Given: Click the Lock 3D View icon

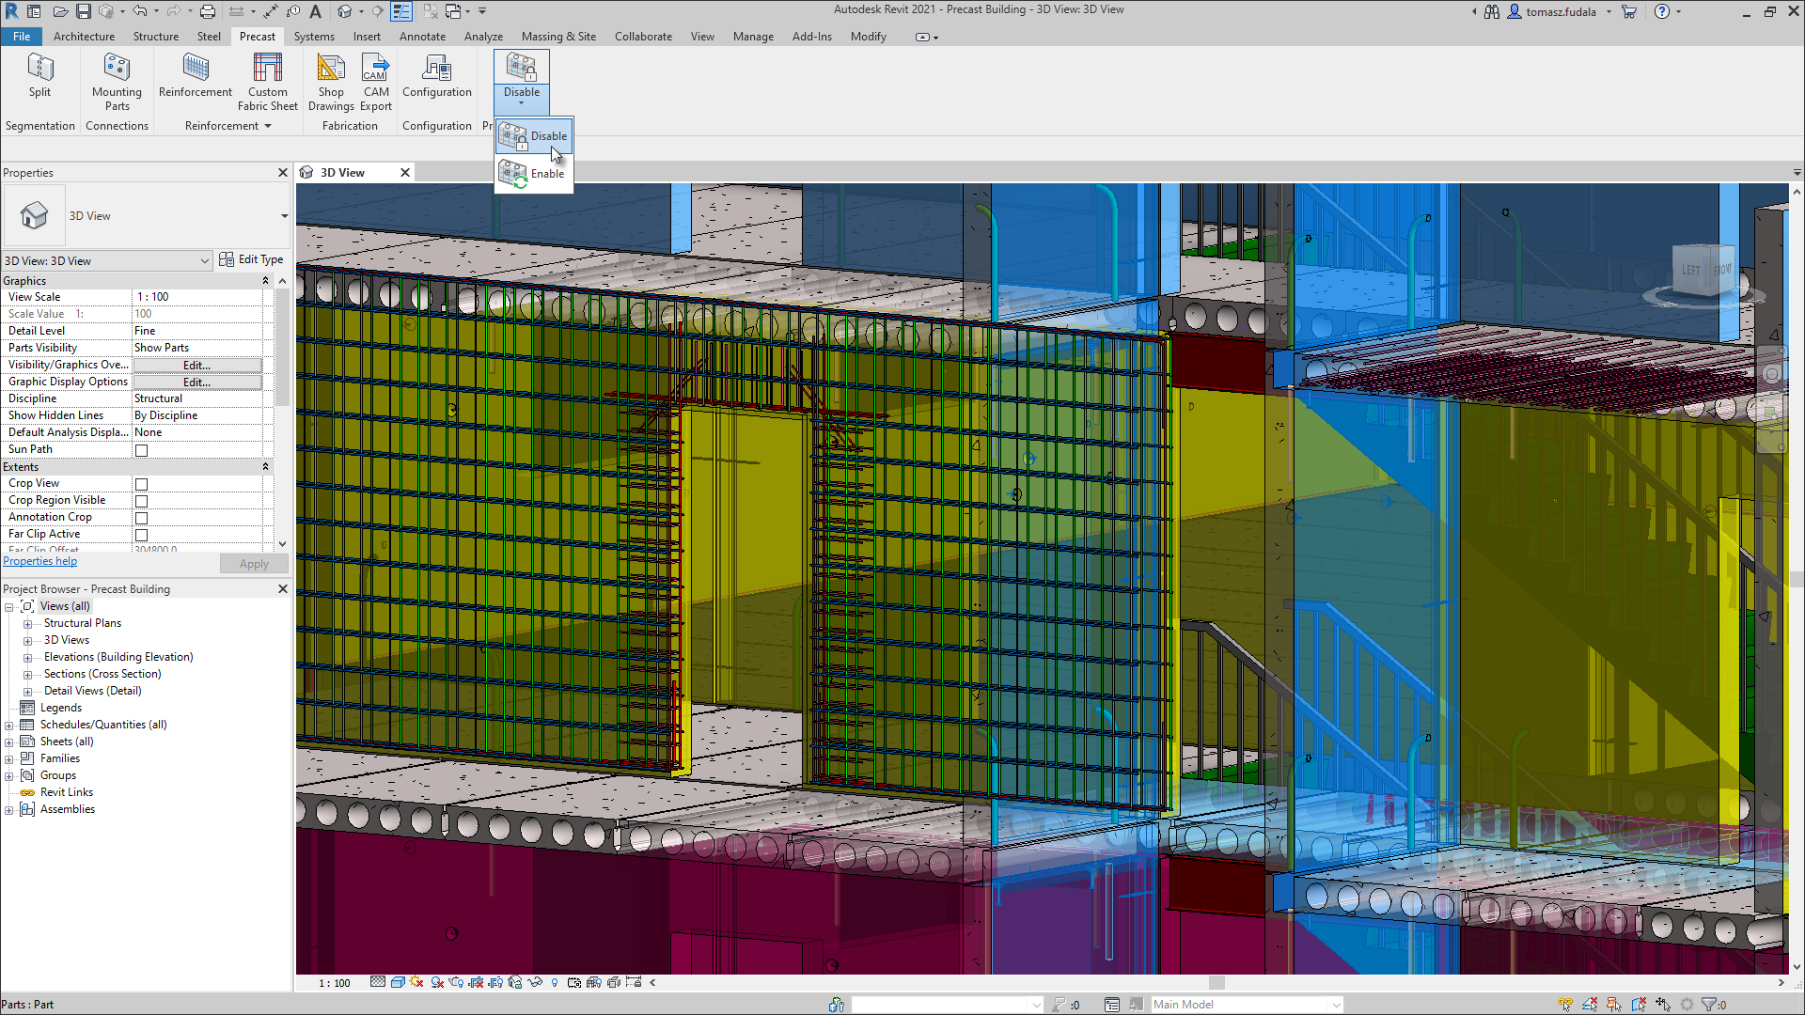Looking at the screenshot, I should pyautogui.click(x=515, y=982).
